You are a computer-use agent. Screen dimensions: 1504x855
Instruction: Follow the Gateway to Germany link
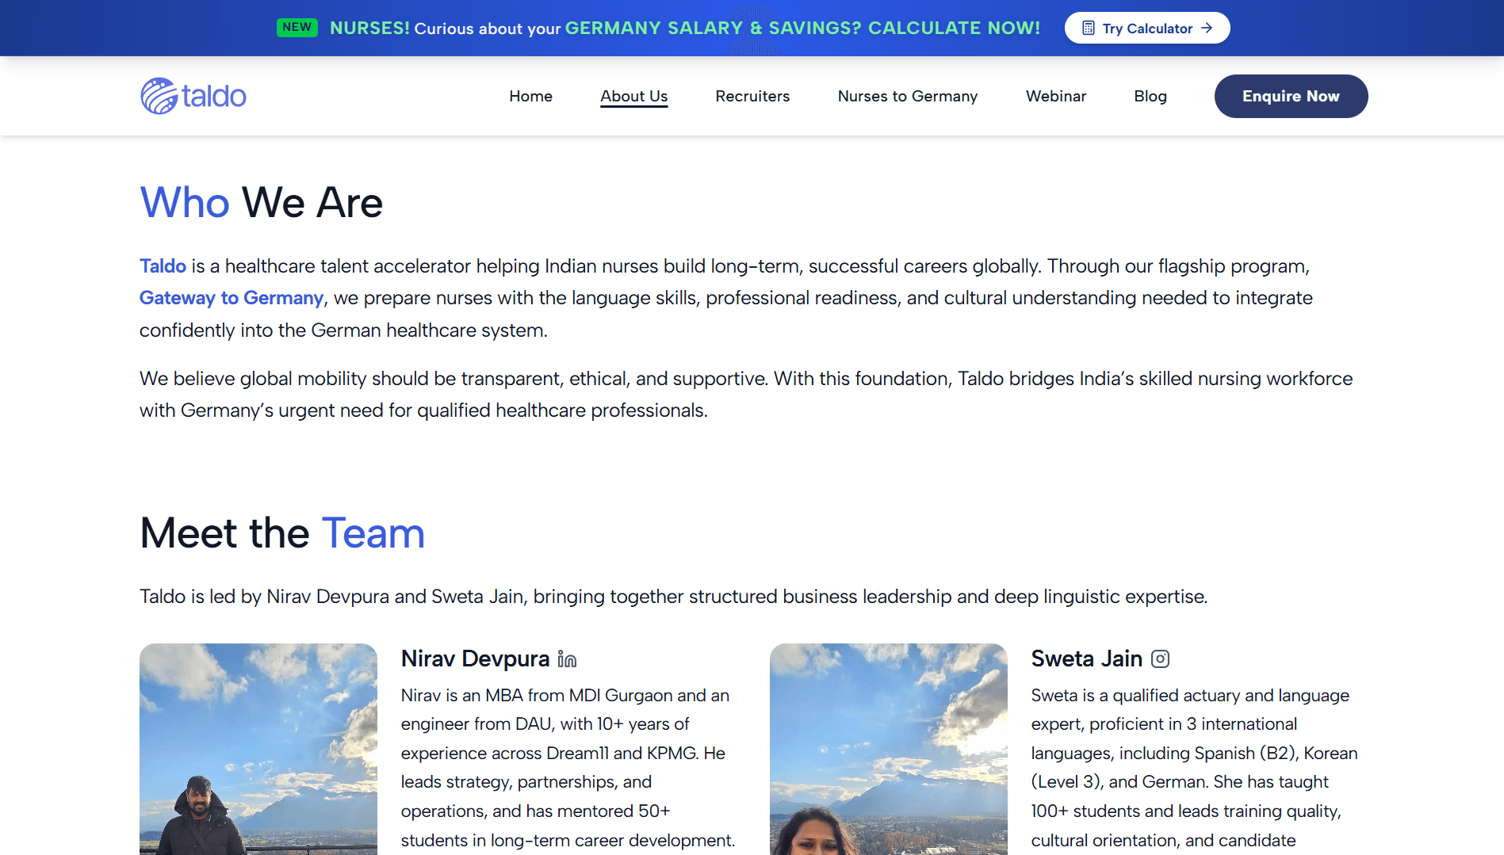(x=232, y=298)
